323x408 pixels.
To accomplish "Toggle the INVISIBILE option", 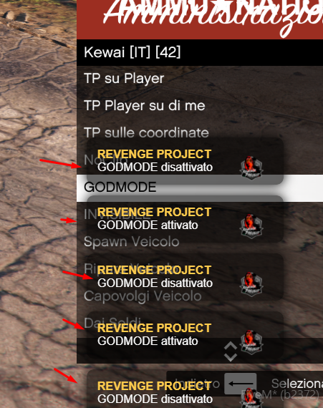I will click(x=200, y=215).
